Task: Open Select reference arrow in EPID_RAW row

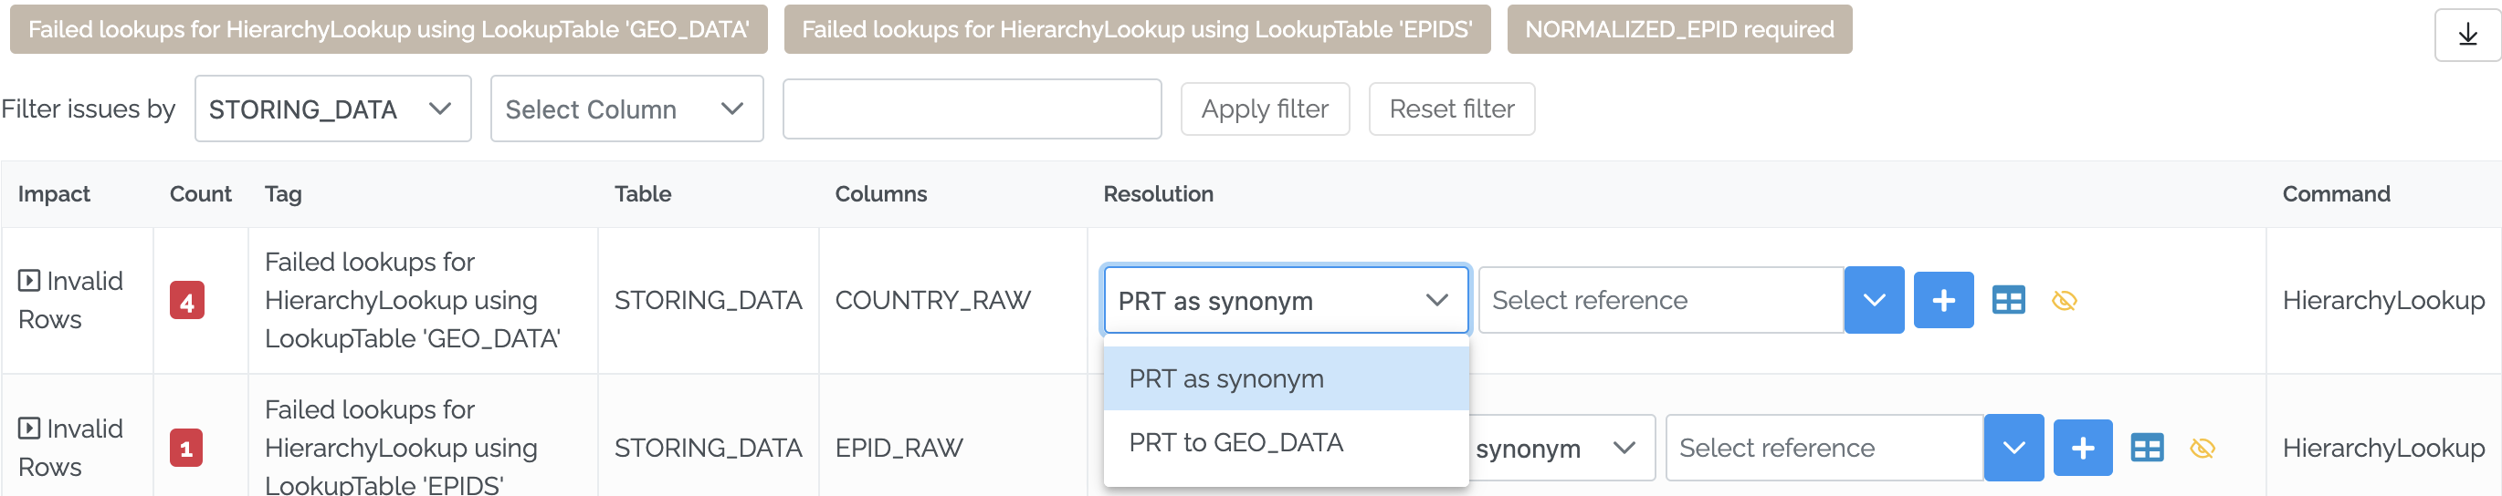Action: pos(2013,448)
